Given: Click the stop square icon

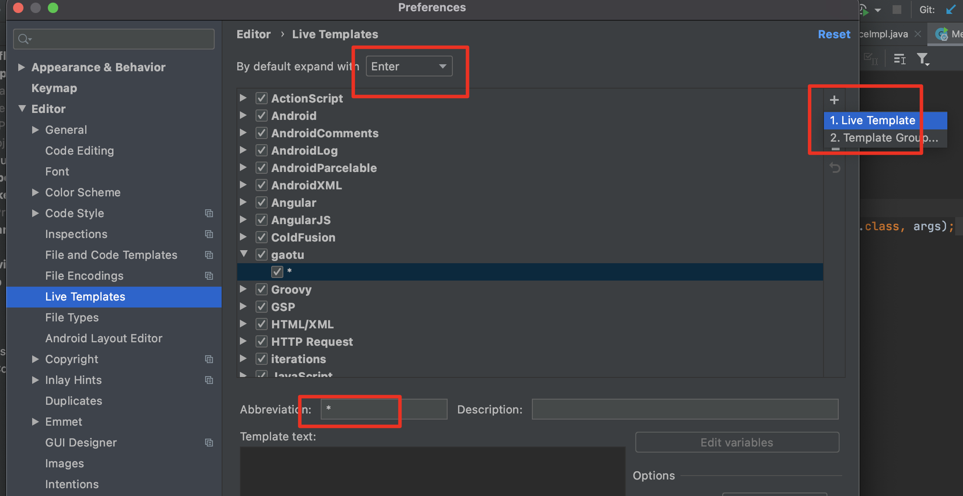Looking at the screenshot, I should pyautogui.click(x=897, y=10).
